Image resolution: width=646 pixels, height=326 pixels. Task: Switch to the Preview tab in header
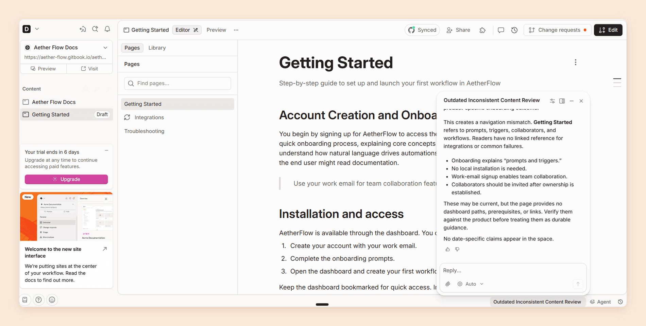click(216, 30)
